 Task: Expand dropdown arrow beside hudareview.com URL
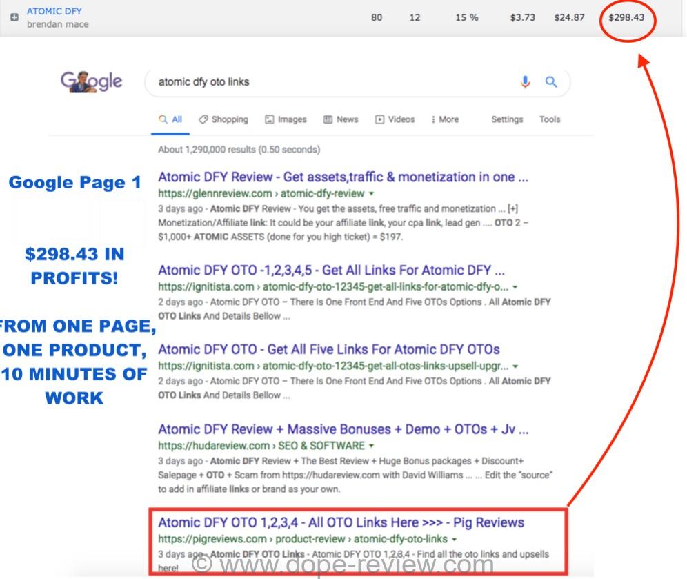coord(372,446)
